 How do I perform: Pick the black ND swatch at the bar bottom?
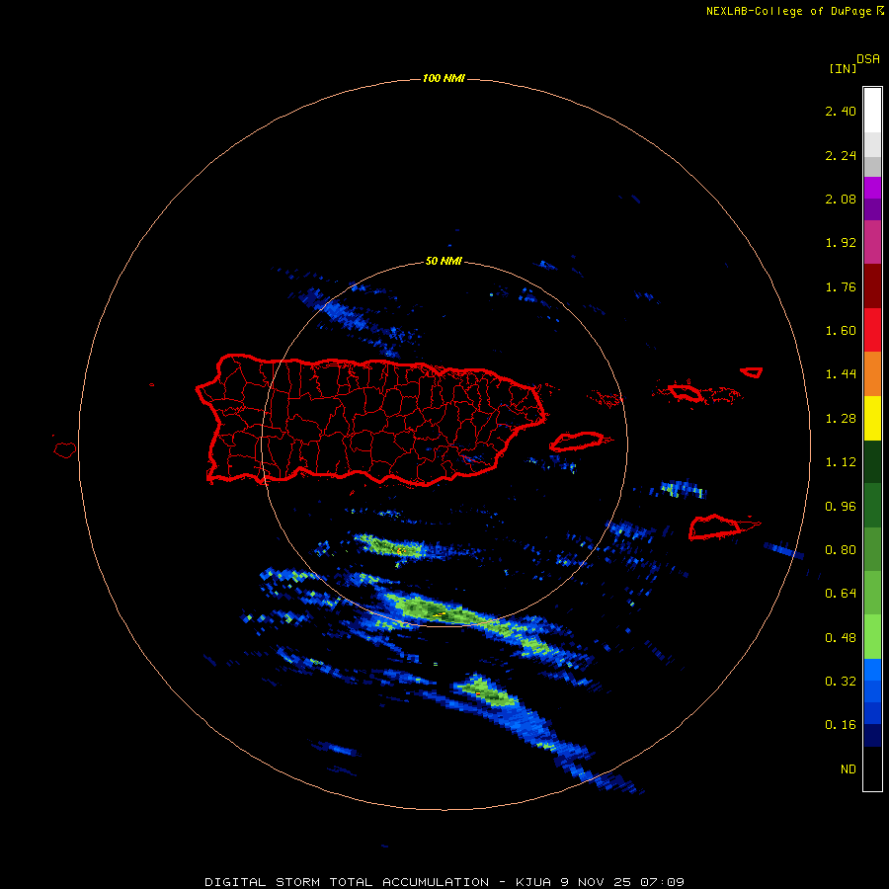872,768
